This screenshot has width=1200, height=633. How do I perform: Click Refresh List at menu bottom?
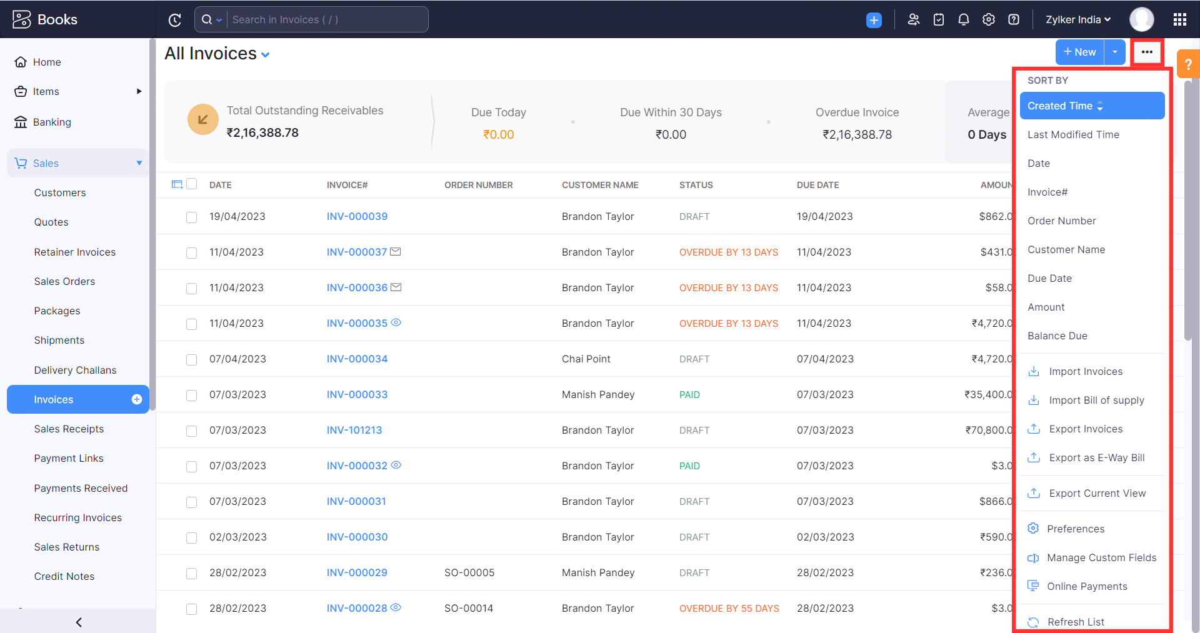pos(1076,621)
